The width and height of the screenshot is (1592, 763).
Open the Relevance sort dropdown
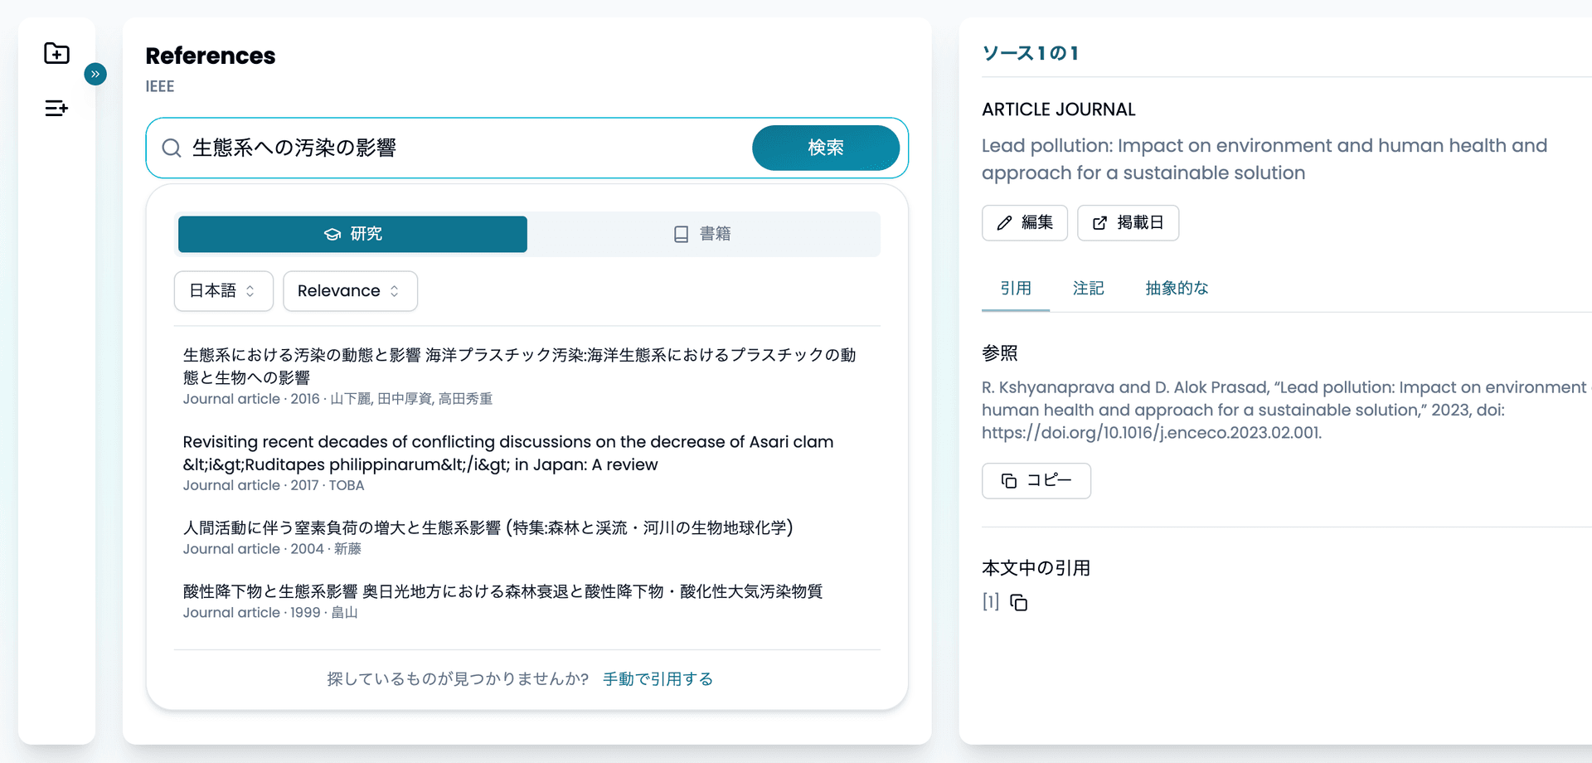350,291
